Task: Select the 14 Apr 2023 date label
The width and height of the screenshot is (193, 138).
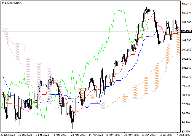Action: click(x=96, y=135)
